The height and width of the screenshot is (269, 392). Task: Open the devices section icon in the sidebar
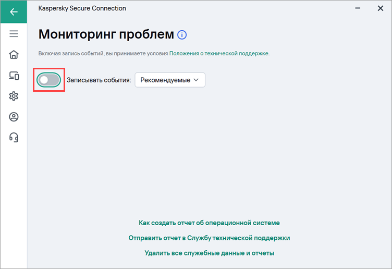[x=14, y=76]
